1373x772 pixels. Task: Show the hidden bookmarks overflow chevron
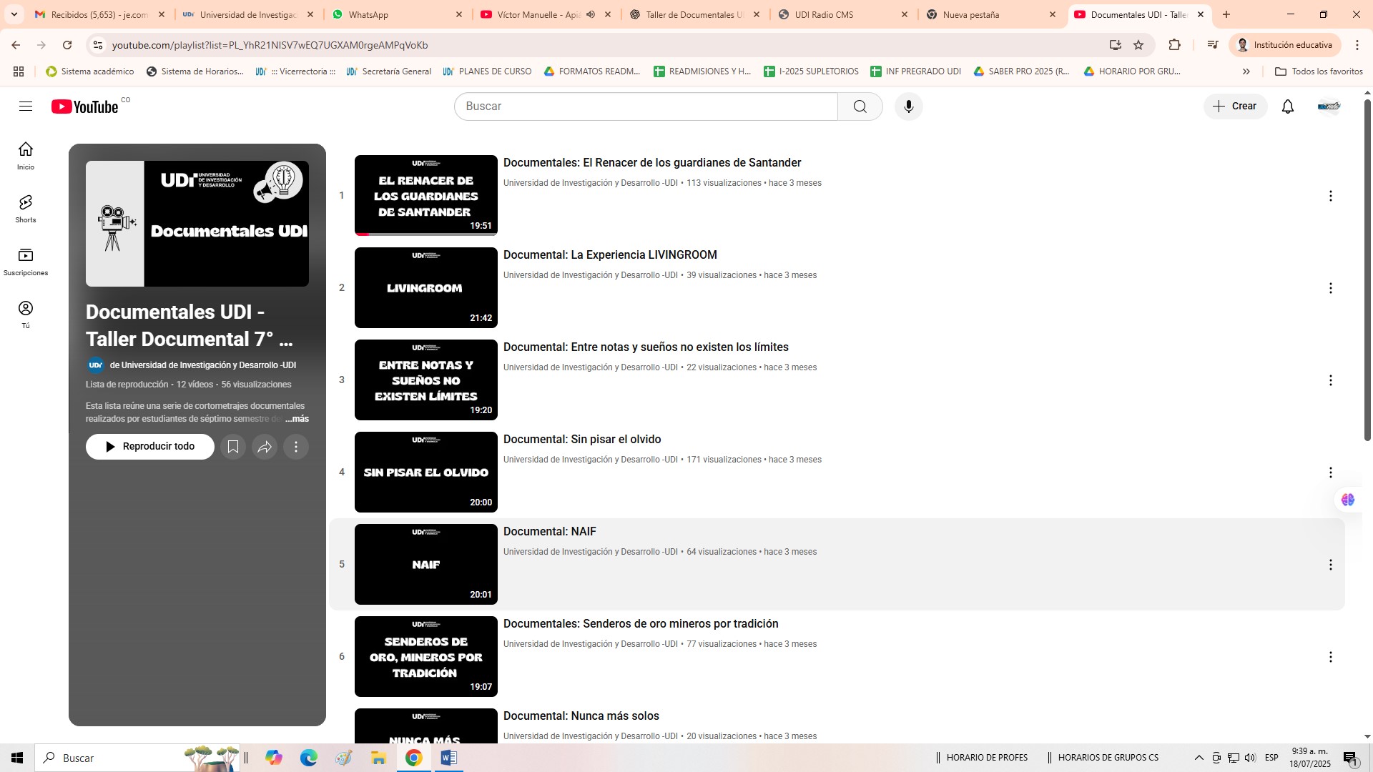point(1246,71)
